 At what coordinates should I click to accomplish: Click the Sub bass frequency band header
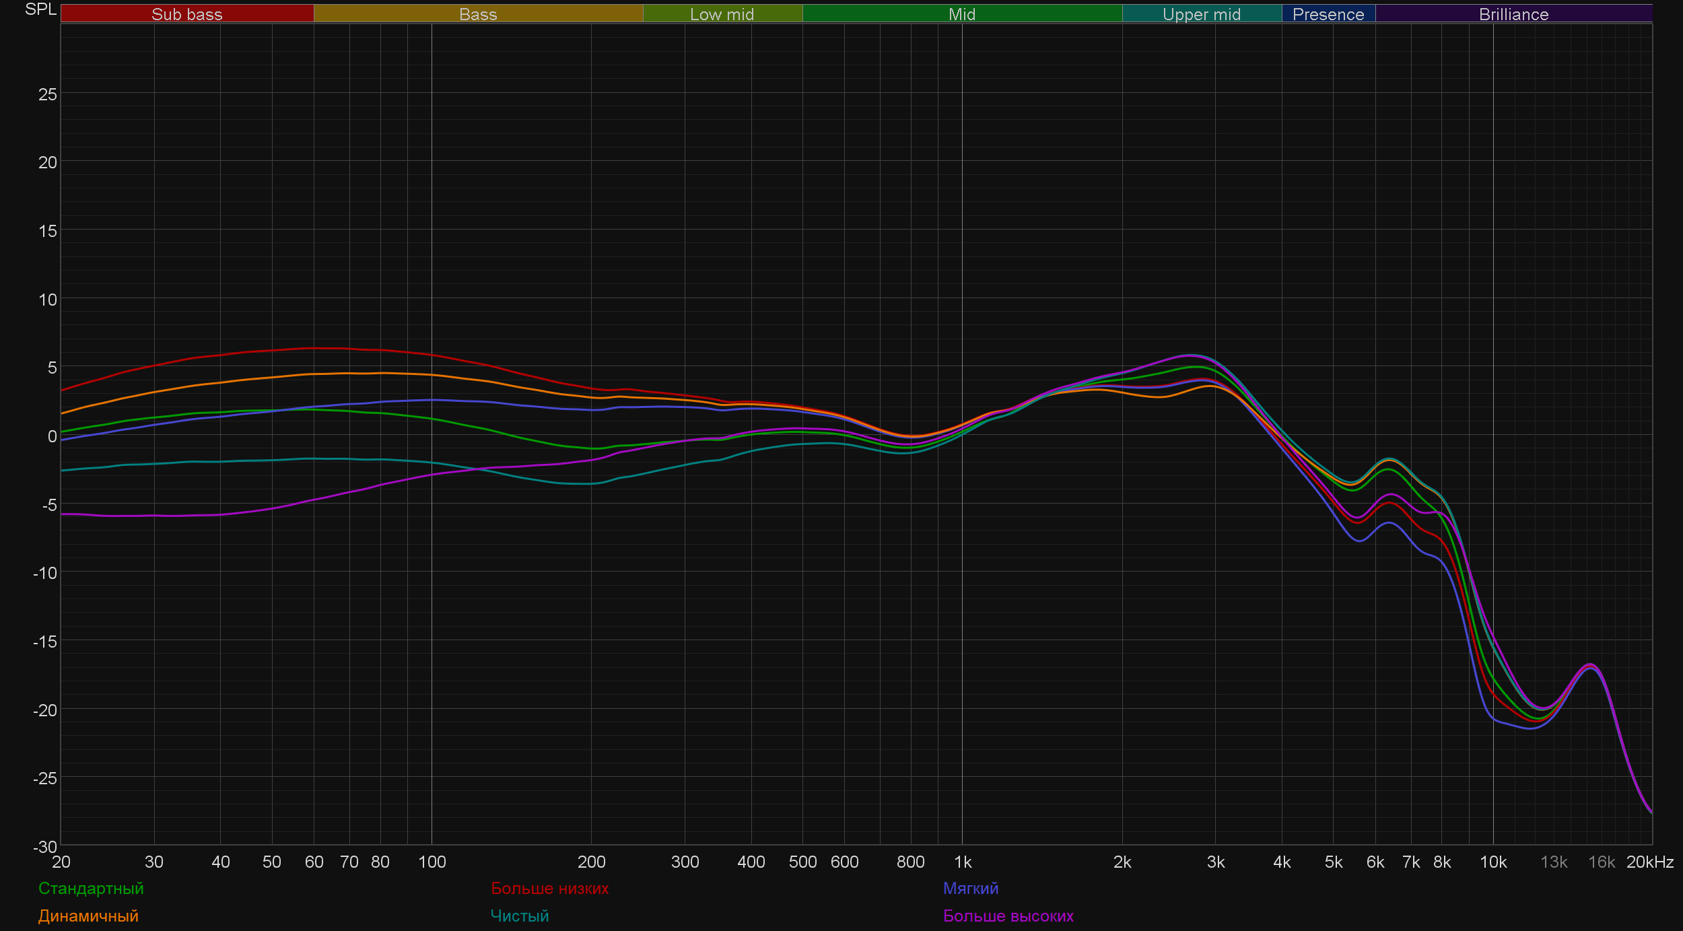tap(186, 14)
